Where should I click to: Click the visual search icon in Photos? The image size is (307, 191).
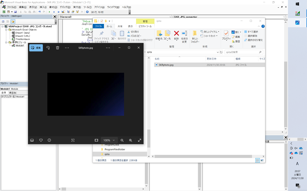73,140
